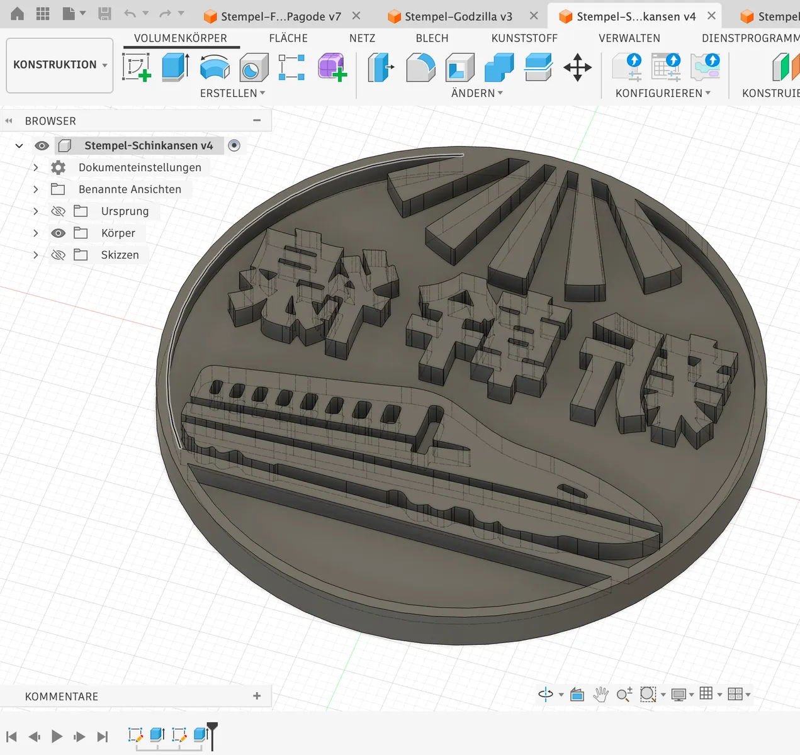Switch to Stempel-F...Pagode v7 document tab
The height and width of the screenshot is (755, 800).
[x=281, y=16]
